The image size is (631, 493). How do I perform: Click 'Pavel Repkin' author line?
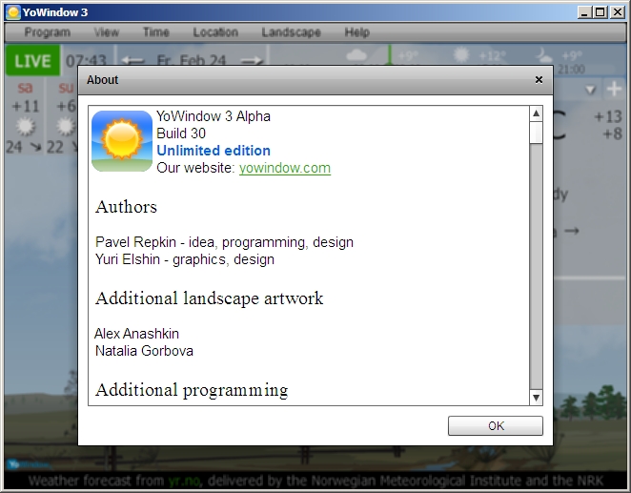pyautogui.click(x=224, y=242)
